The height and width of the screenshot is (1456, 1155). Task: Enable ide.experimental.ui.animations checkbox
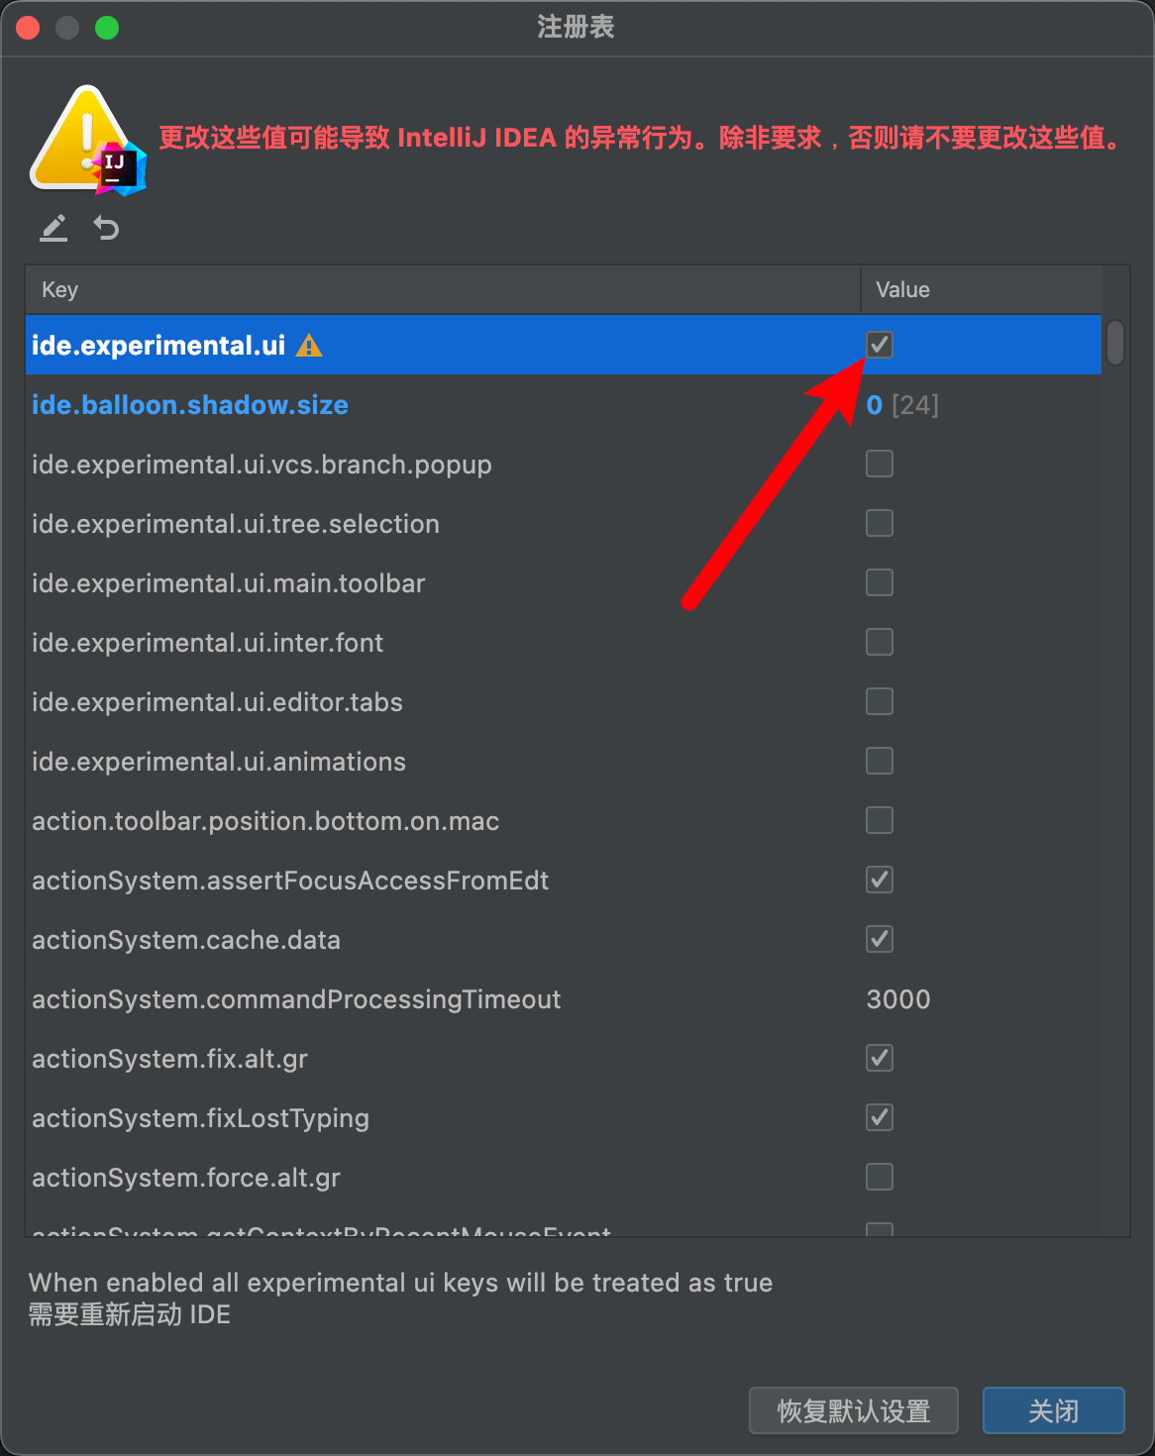pos(880,761)
